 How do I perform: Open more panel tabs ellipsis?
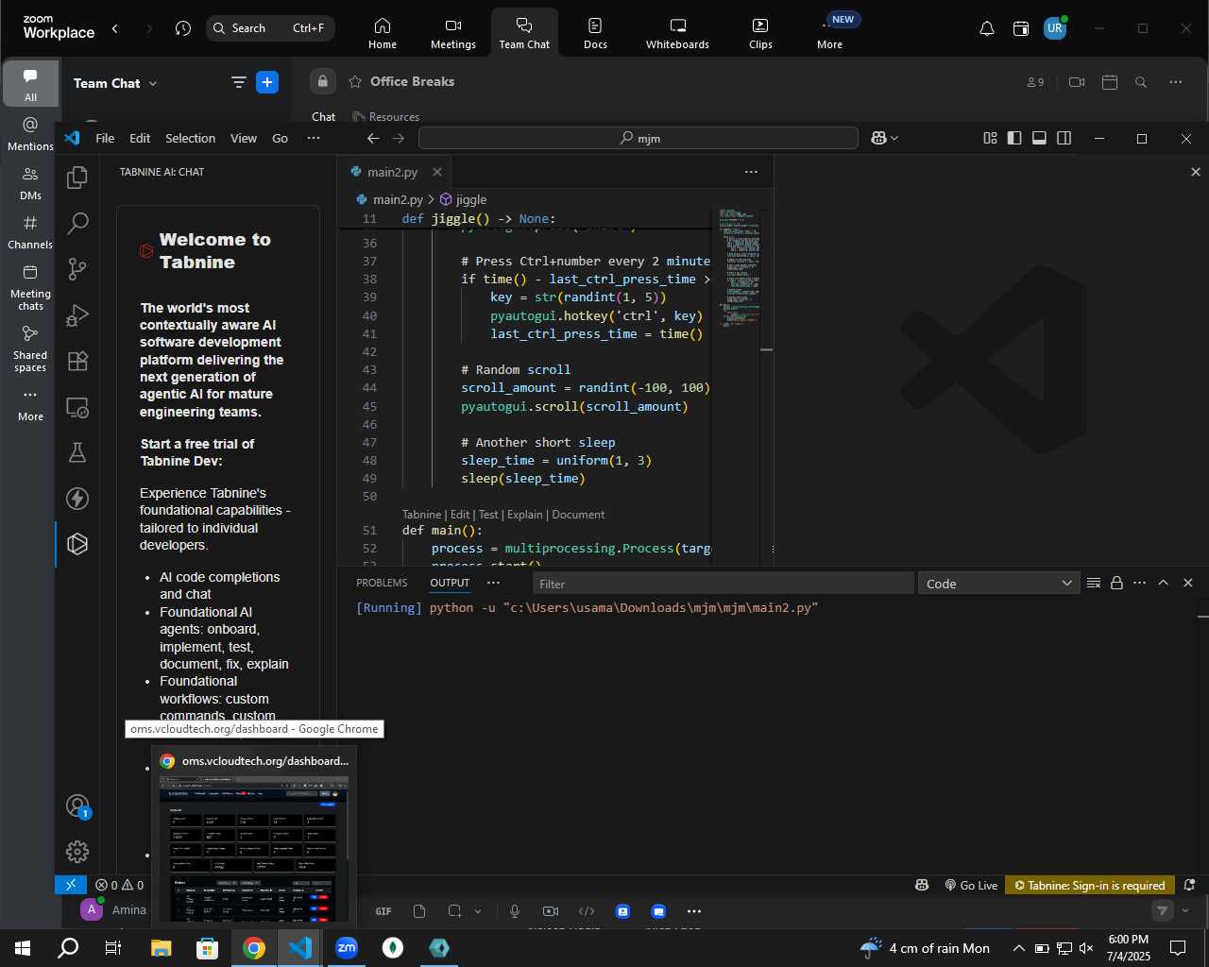[493, 583]
